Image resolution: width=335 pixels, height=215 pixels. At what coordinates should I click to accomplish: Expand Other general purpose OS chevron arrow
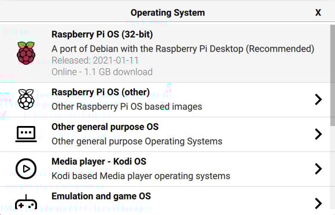pyautogui.click(x=318, y=134)
